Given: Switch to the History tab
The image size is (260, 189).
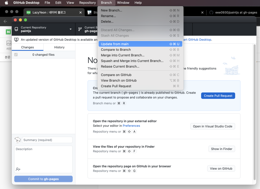Looking at the screenshot, I should [x=59, y=47].
